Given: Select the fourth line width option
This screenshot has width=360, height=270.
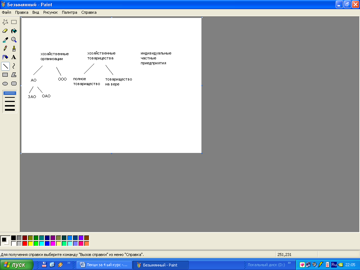Looking at the screenshot, I should (10, 105).
